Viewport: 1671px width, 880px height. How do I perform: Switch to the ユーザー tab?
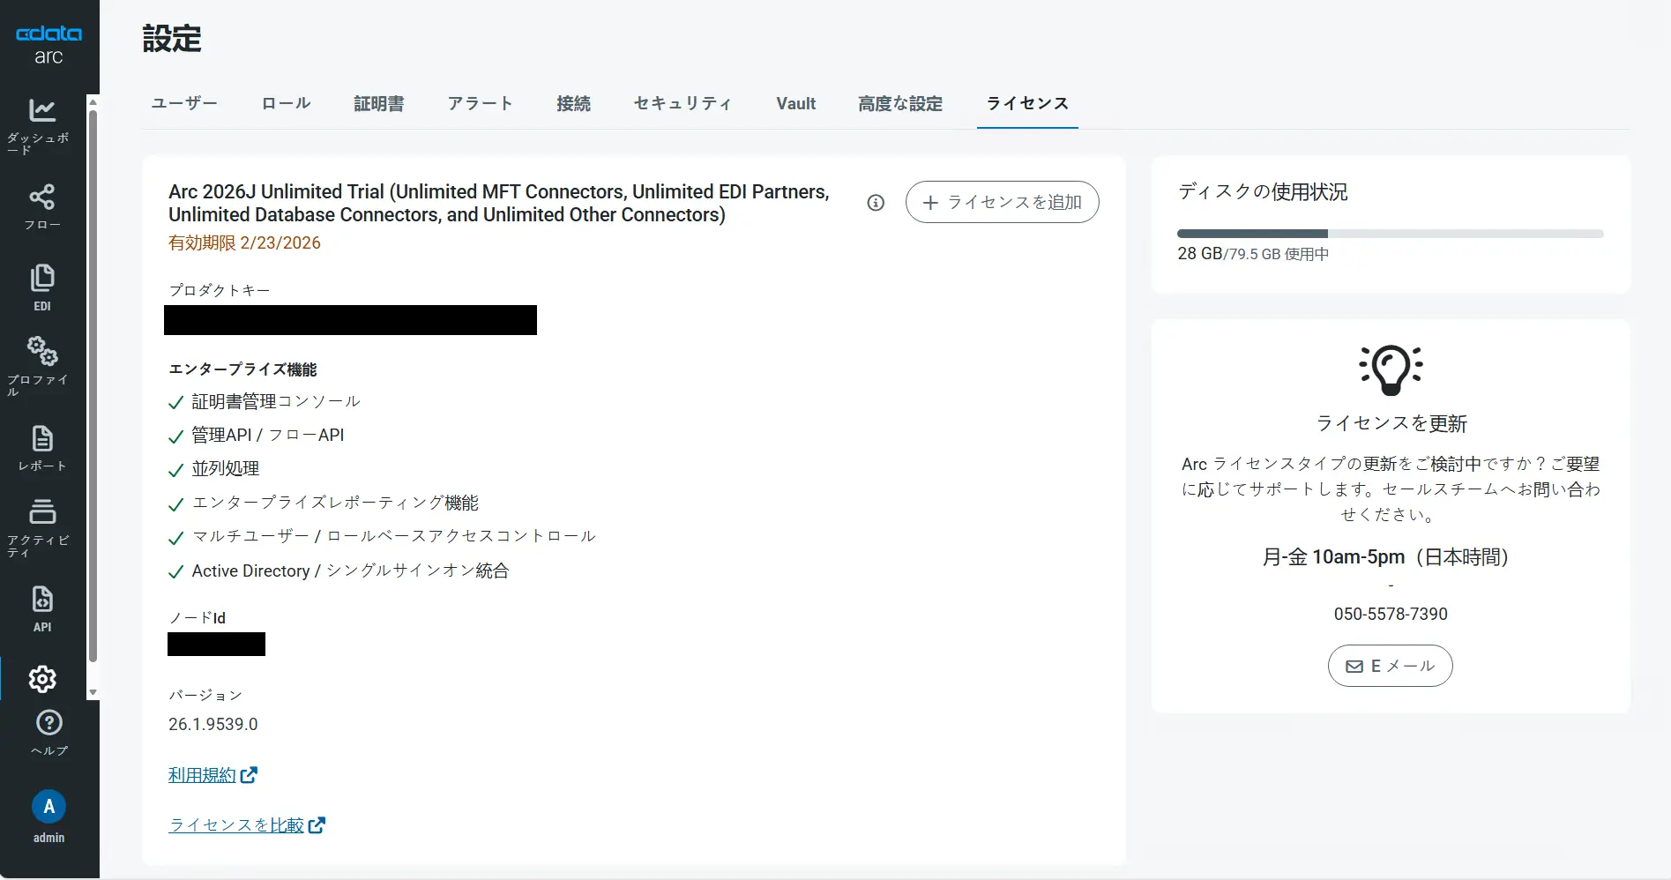pyautogui.click(x=184, y=104)
